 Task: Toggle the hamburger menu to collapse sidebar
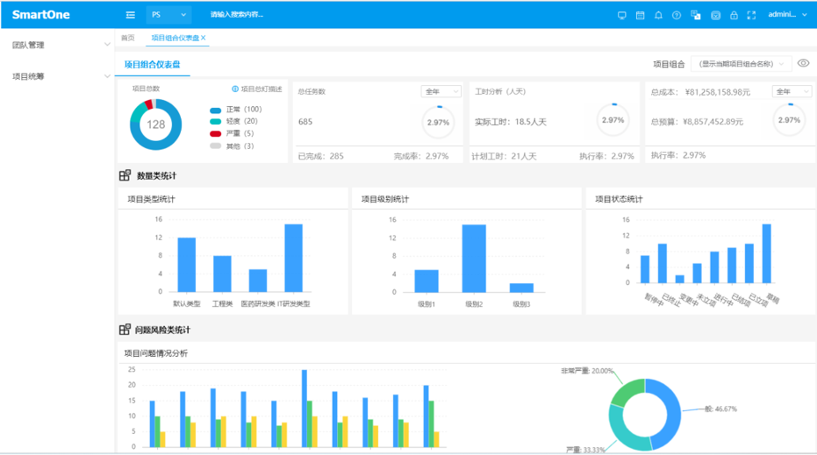click(131, 15)
